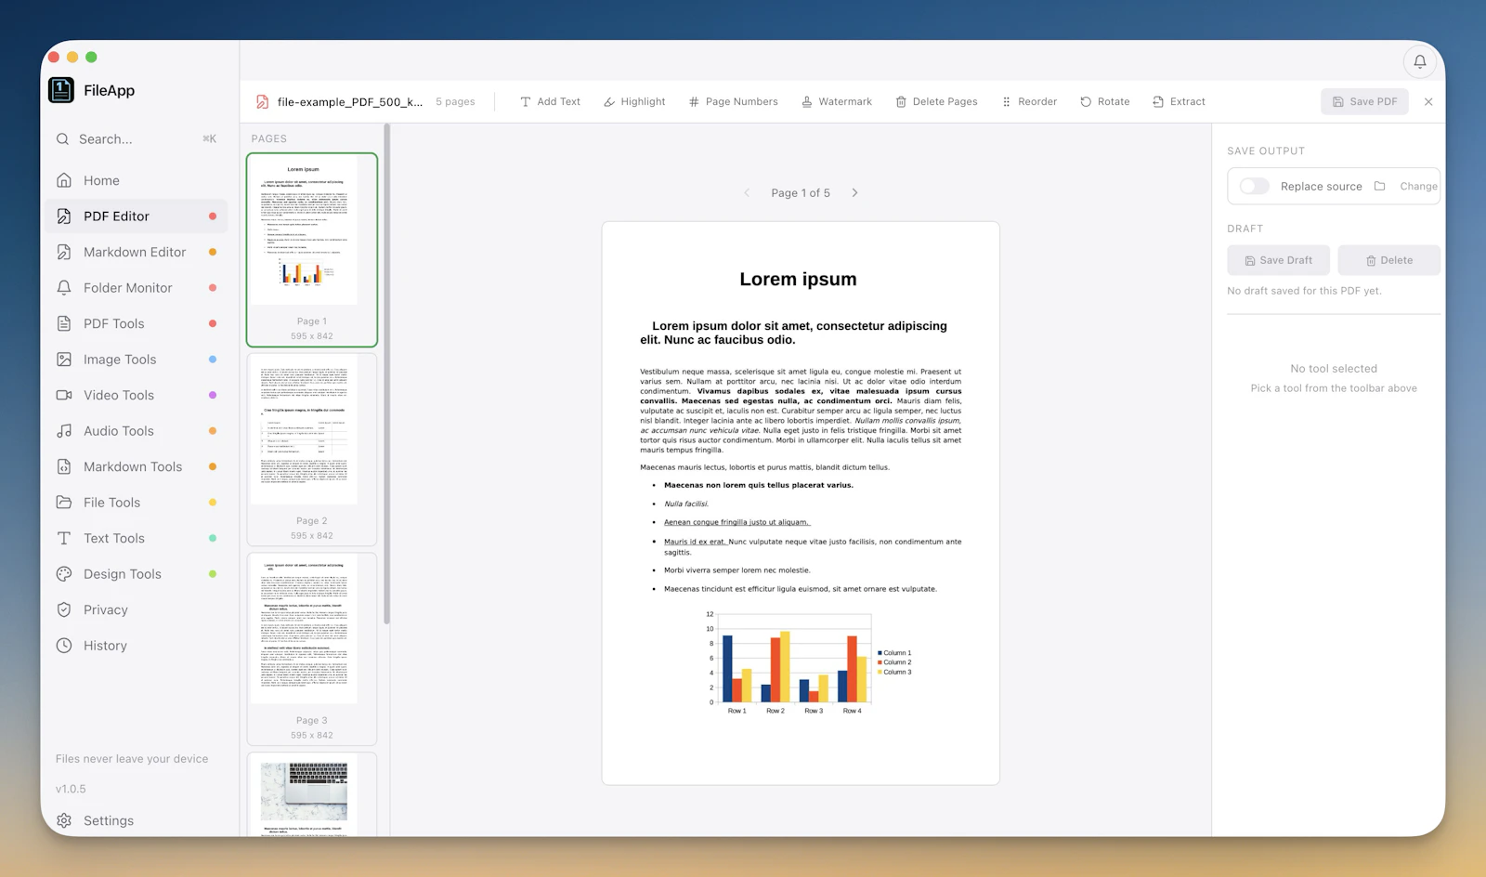Click the search magnifier icon
Image resolution: width=1486 pixels, height=877 pixels.
pyautogui.click(x=63, y=139)
